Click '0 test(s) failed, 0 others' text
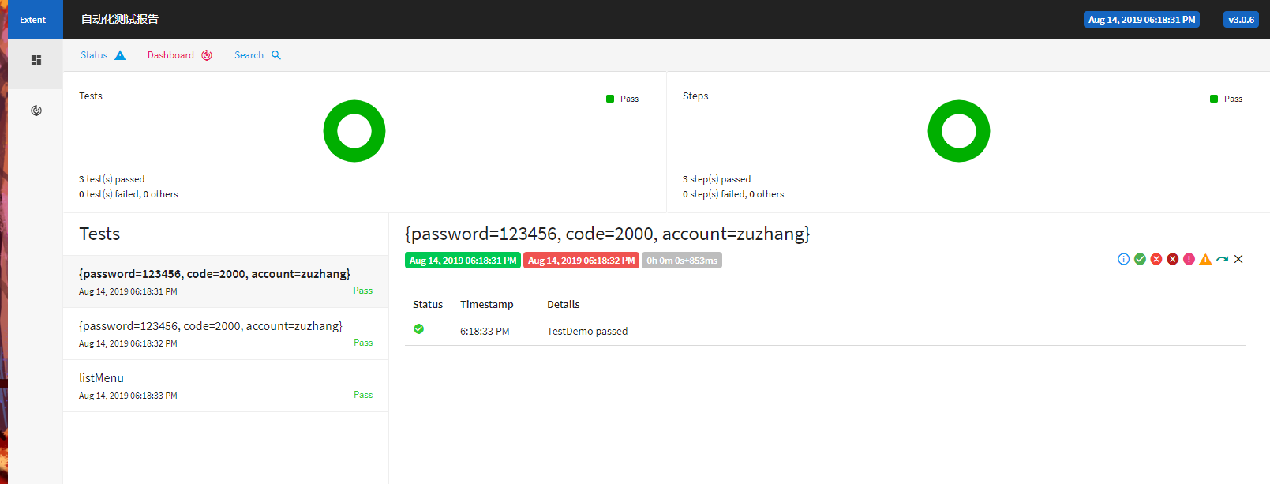1270x484 pixels. point(129,194)
